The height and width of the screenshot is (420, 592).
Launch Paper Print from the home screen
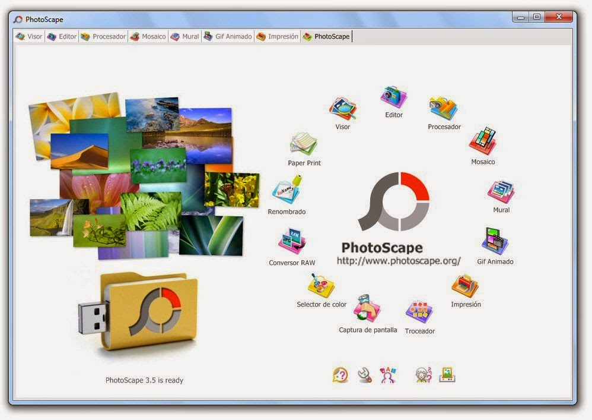tap(303, 145)
